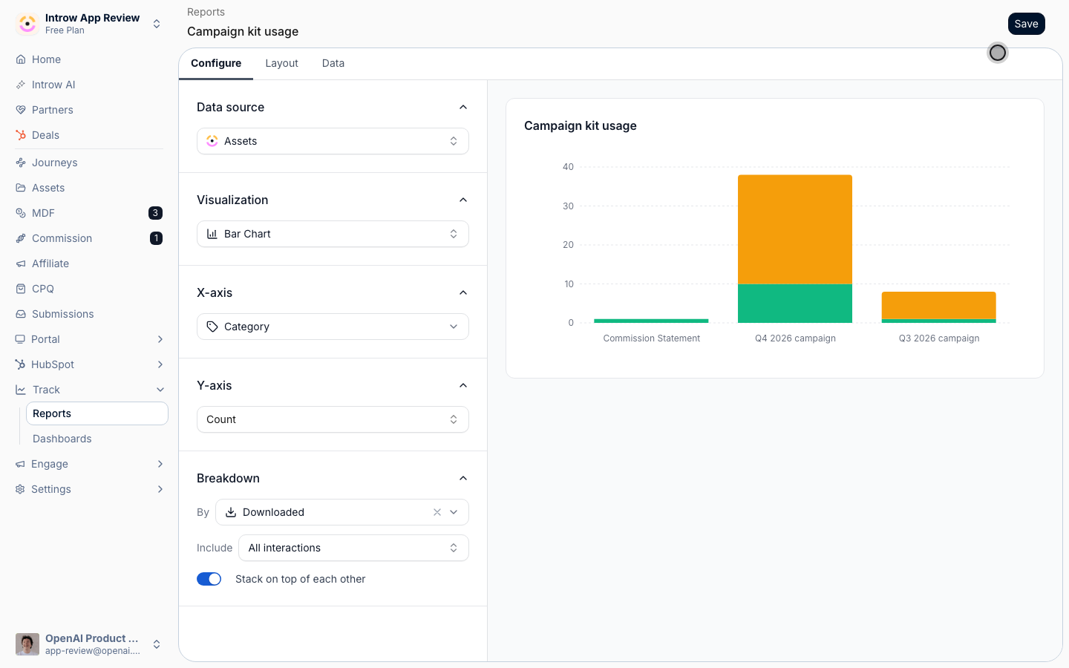Collapse the Visualization section

point(463,200)
